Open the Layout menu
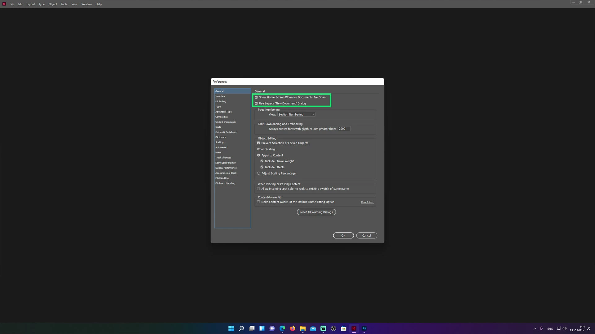 click(30, 4)
